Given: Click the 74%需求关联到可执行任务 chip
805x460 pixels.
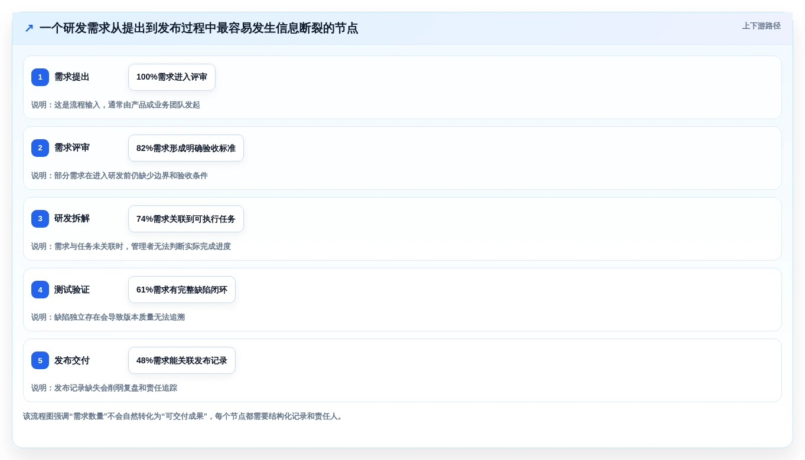Looking at the screenshot, I should (186, 219).
